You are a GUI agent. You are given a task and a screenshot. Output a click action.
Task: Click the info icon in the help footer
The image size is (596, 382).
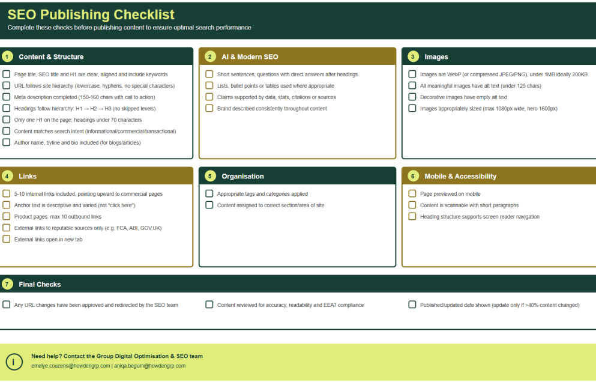click(x=14, y=362)
